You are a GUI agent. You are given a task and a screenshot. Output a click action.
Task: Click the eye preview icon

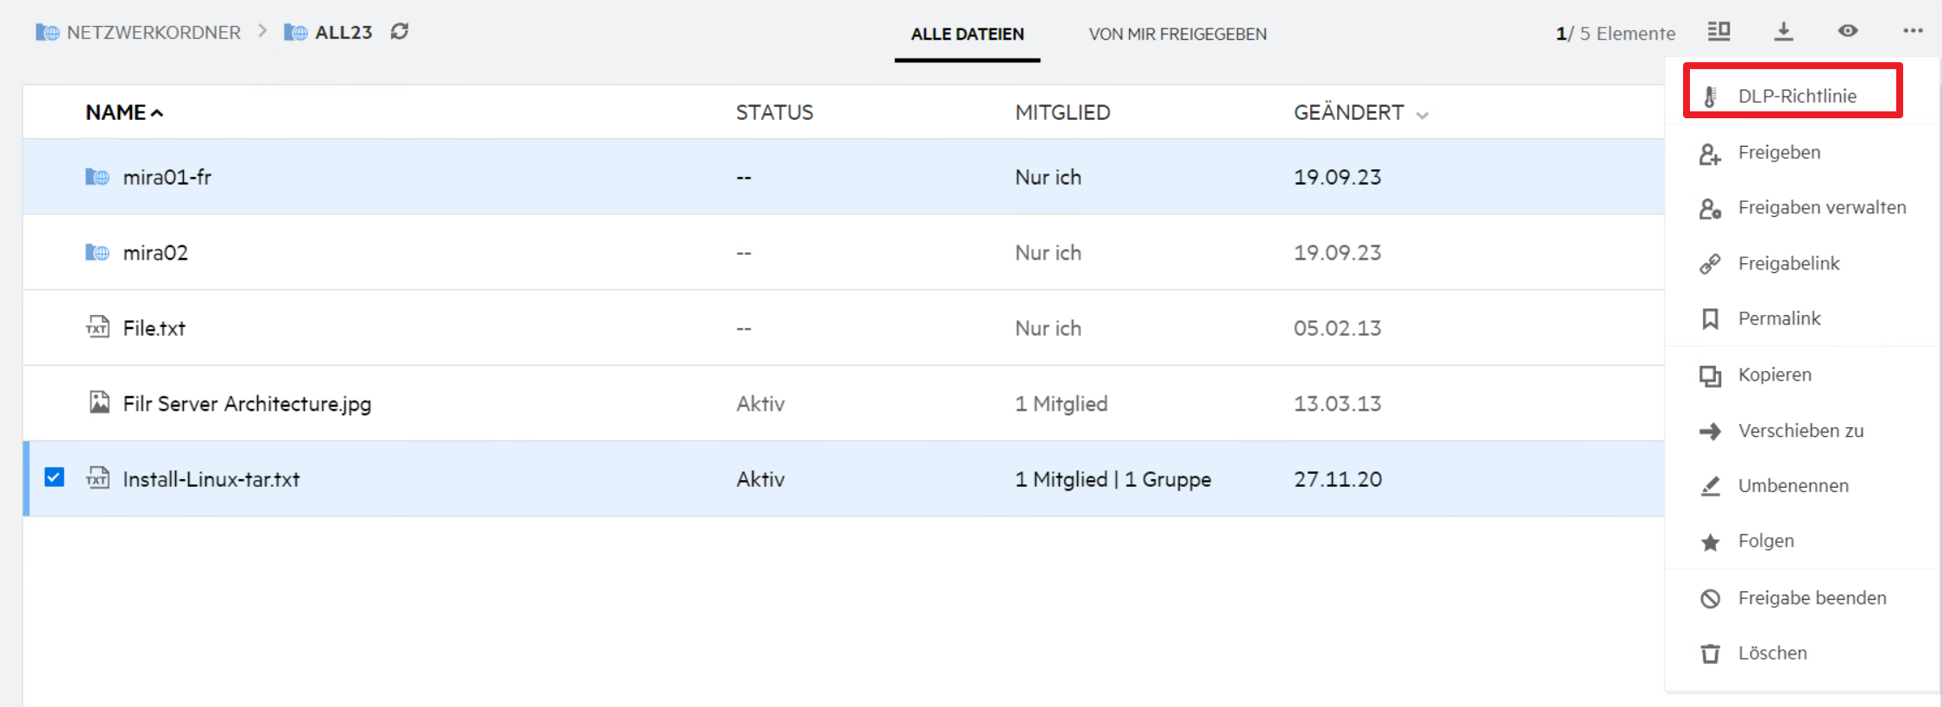click(1847, 31)
